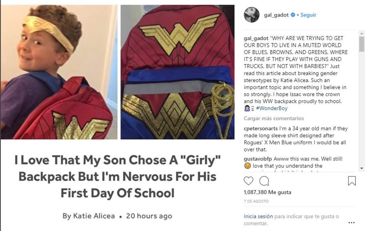Click gal_gadot's profile picture avatar

click(252, 15)
